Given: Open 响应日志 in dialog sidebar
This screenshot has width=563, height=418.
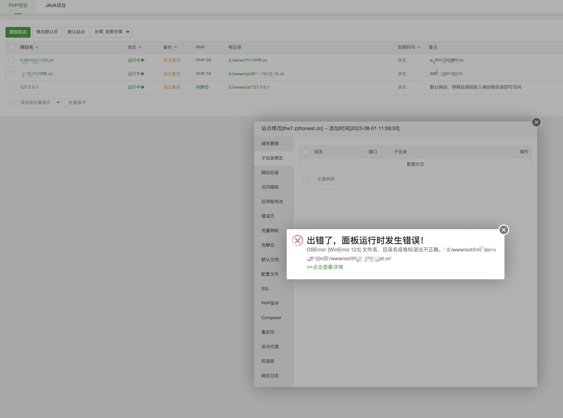Looking at the screenshot, I should pyautogui.click(x=274, y=376).
